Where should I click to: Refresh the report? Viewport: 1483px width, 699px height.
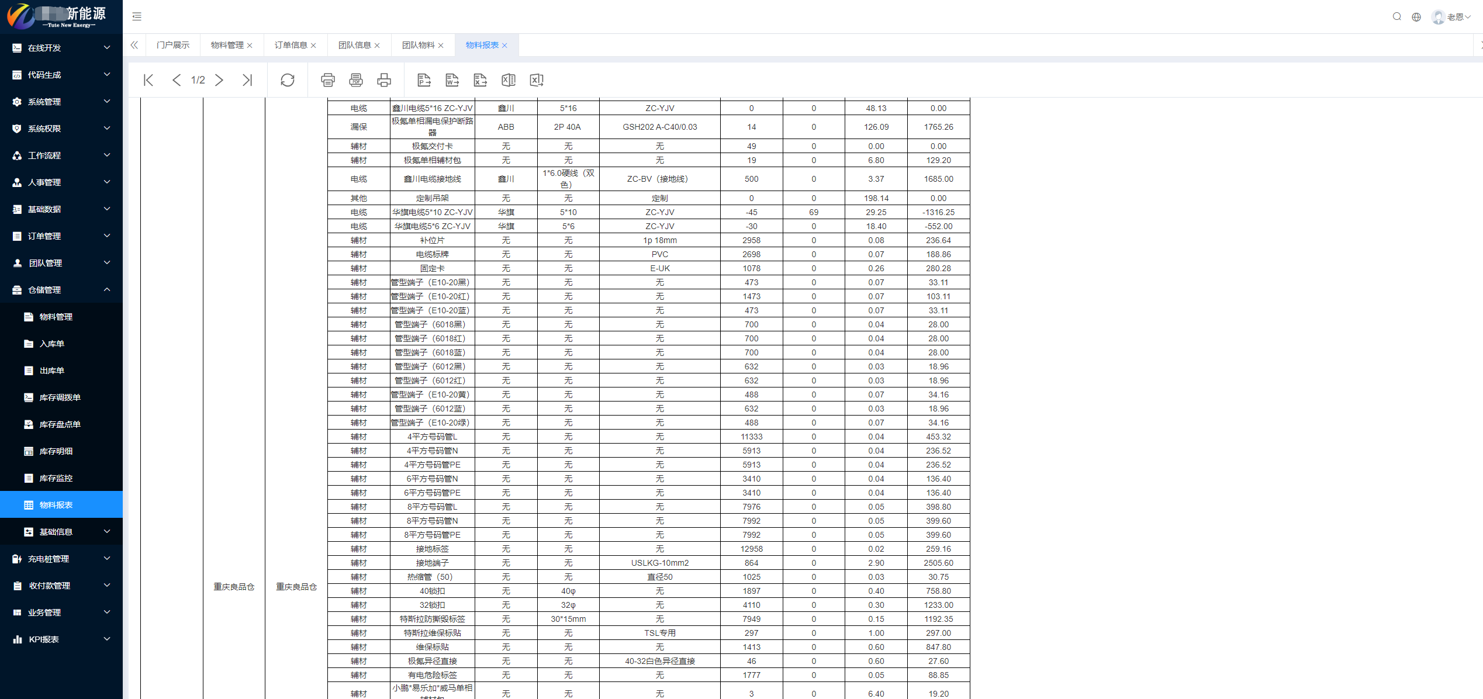click(288, 80)
